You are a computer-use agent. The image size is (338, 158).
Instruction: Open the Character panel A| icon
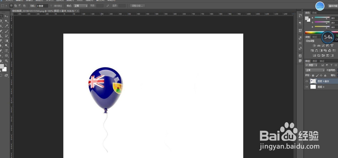(x=300, y=43)
